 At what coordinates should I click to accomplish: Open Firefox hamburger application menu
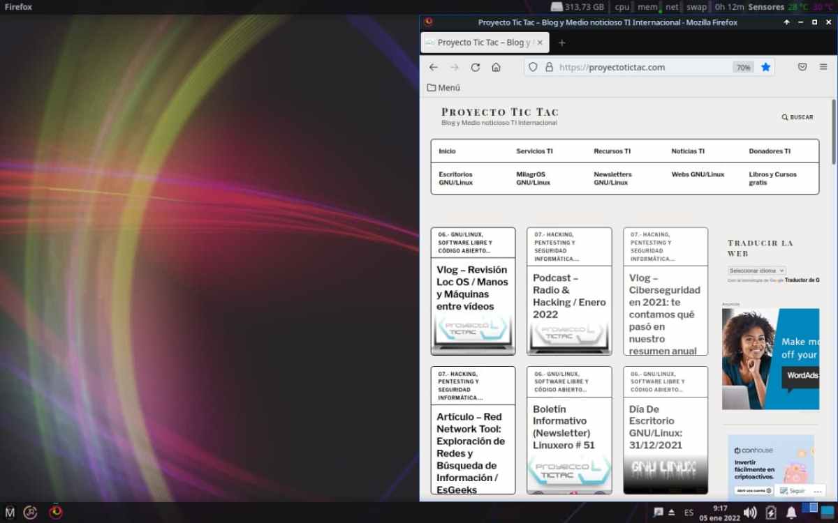(823, 68)
